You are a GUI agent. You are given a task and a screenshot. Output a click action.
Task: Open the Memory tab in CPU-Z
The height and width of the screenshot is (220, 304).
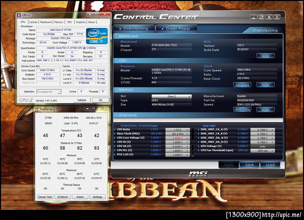pos(59,22)
